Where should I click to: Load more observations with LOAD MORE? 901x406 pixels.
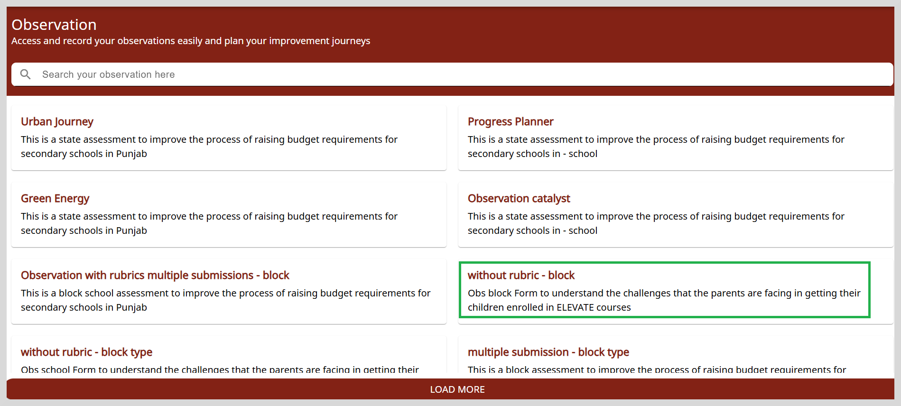(x=450, y=389)
